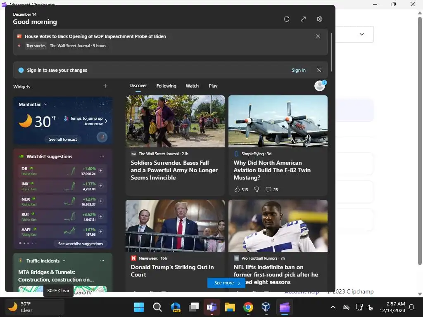This screenshot has height=317, width=423.
Task: Expand the Traffic incidents dropdown chevron
Action: [64, 261]
